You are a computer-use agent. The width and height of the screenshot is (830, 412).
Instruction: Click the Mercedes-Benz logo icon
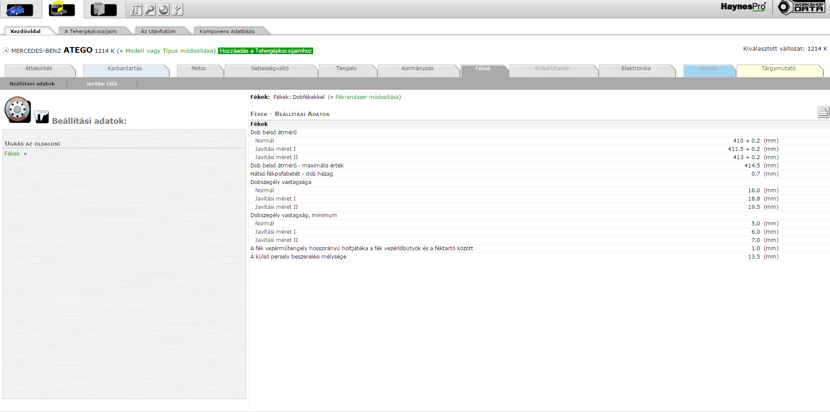point(6,51)
